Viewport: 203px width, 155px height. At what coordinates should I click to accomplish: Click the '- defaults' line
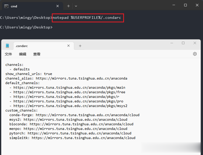[20, 69]
